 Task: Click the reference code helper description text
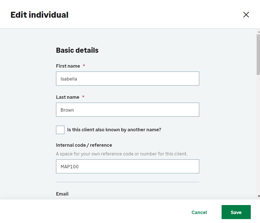point(122,154)
